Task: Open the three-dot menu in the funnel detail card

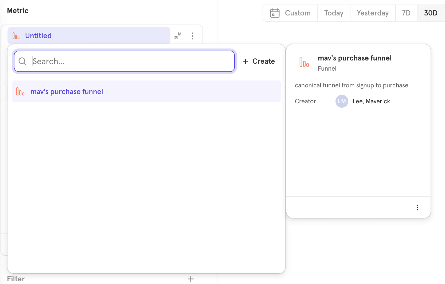Action: tap(417, 208)
